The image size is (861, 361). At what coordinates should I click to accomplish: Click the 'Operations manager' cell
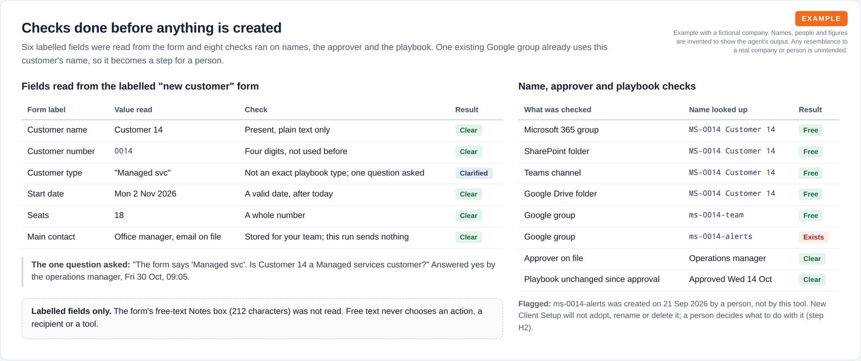[727, 258]
